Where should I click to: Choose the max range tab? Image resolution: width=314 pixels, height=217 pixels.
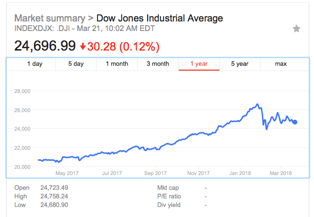281,64
